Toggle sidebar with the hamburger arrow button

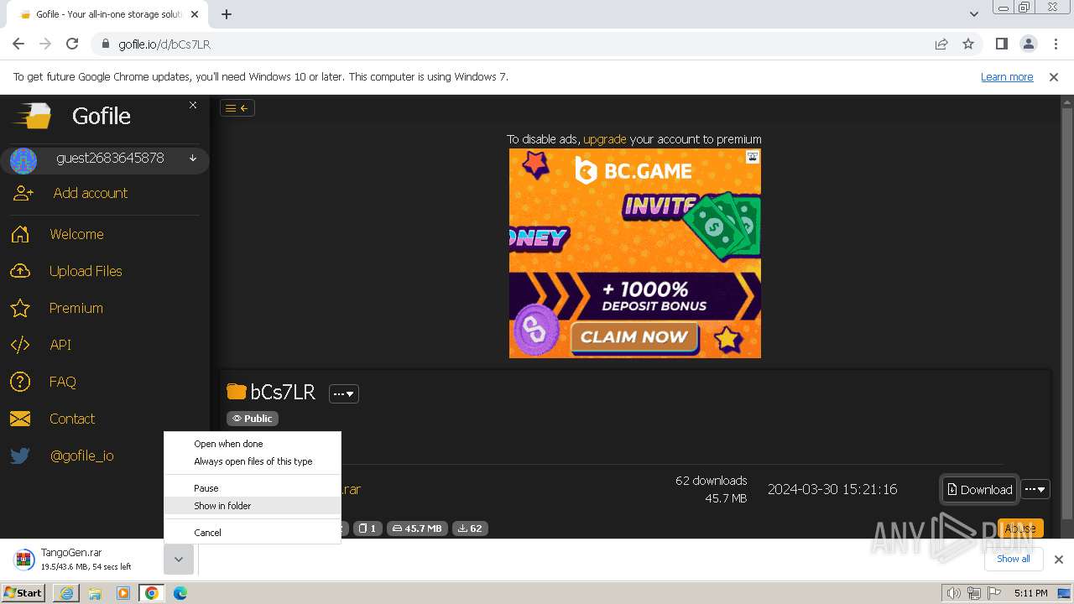[x=237, y=107]
